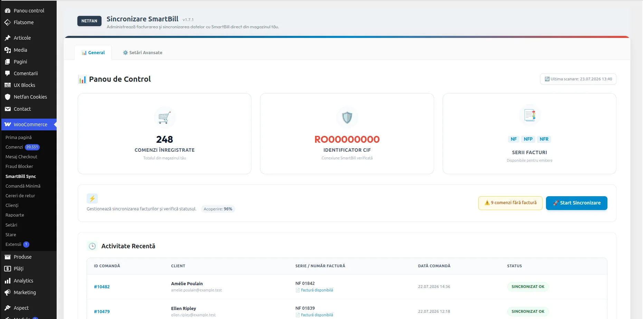Switch to the General tab
643x319 pixels.
[93, 52]
